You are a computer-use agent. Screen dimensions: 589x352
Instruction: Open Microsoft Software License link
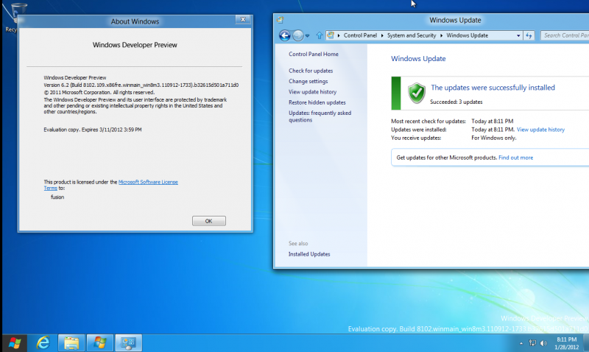pos(148,182)
